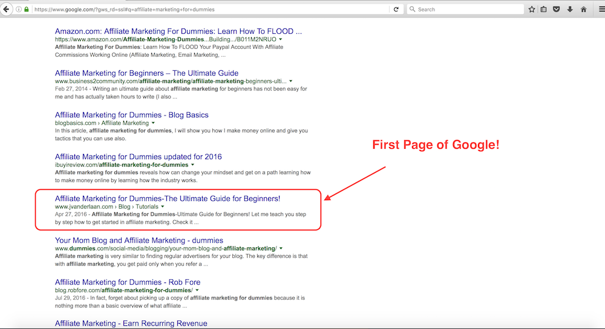Open the Downloads arrow icon
The image size is (605, 329).
click(570, 10)
